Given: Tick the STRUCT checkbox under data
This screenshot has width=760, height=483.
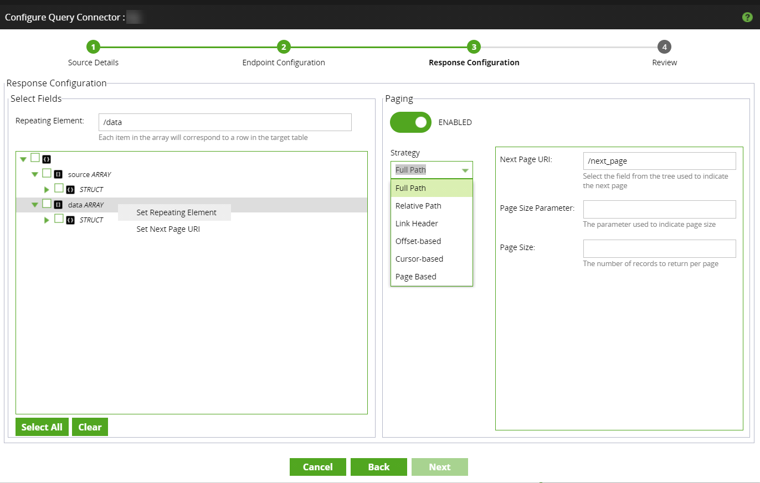Looking at the screenshot, I should click(59, 219).
